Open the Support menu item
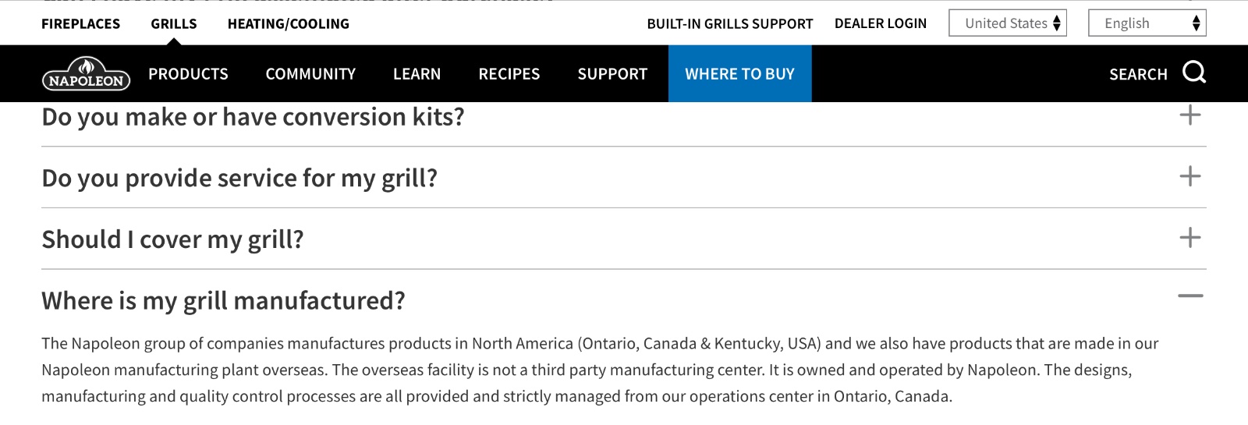Viewport: 1248px width, 425px height. coord(612,74)
